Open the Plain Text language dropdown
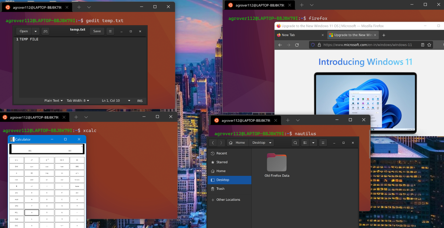The image size is (444, 228). pyautogui.click(x=53, y=101)
